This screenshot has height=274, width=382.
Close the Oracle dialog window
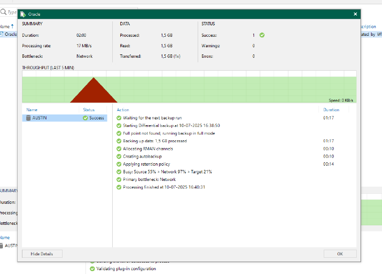[x=355, y=14]
